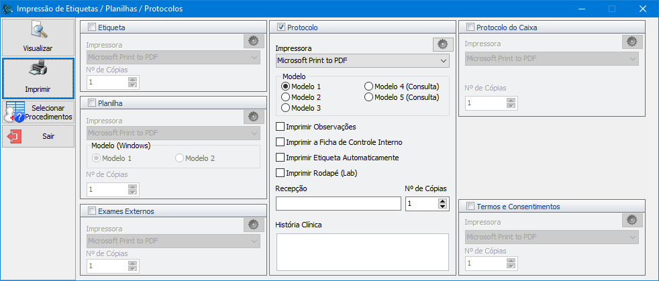Screen dimensions: 659x281
Task: Select the Modelo 4 (Consulta) radio button
Action: [x=368, y=87]
